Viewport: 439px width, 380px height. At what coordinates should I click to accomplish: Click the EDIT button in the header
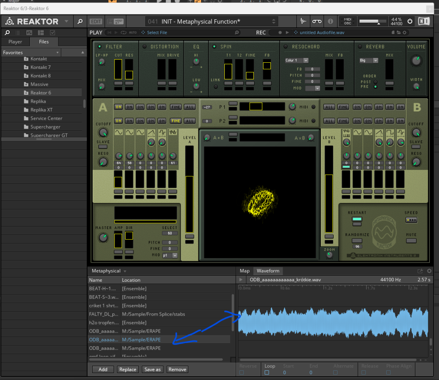tap(96, 21)
